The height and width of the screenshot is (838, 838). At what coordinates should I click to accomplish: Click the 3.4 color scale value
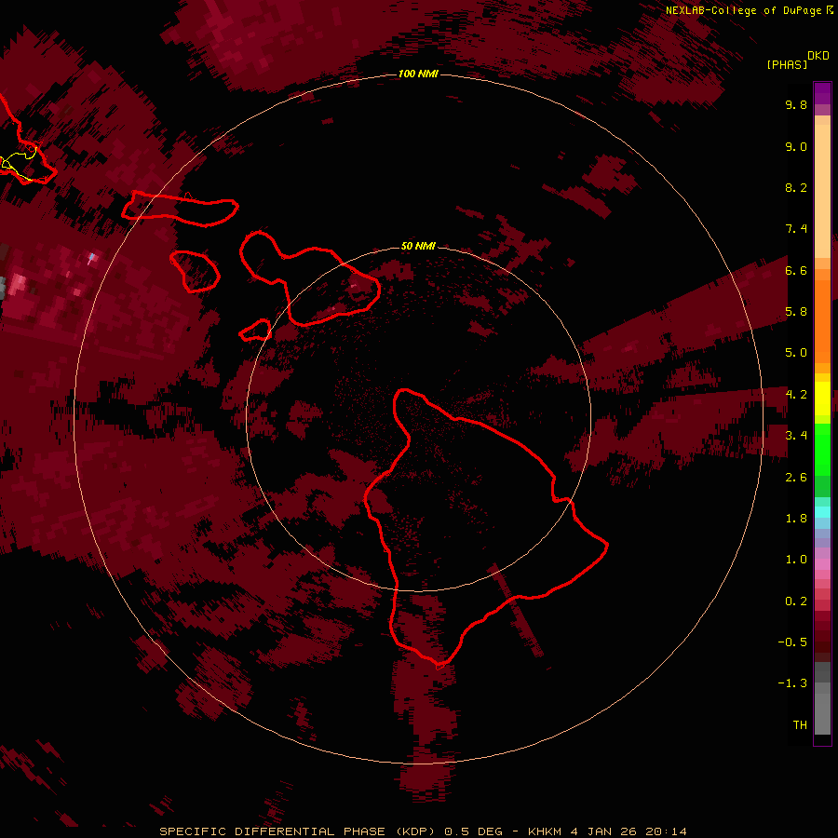pyautogui.click(x=796, y=436)
